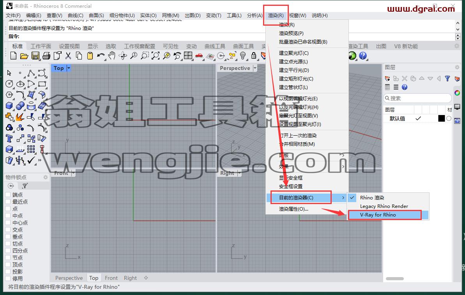Click the black layer color swatch
Viewport: 465px width, 295px height.
coord(441,119)
